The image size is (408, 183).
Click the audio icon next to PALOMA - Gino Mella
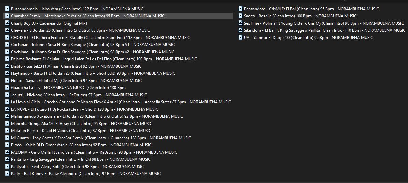(x=7, y=152)
